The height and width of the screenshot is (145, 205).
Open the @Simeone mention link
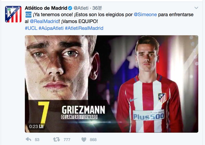(x=145, y=14)
